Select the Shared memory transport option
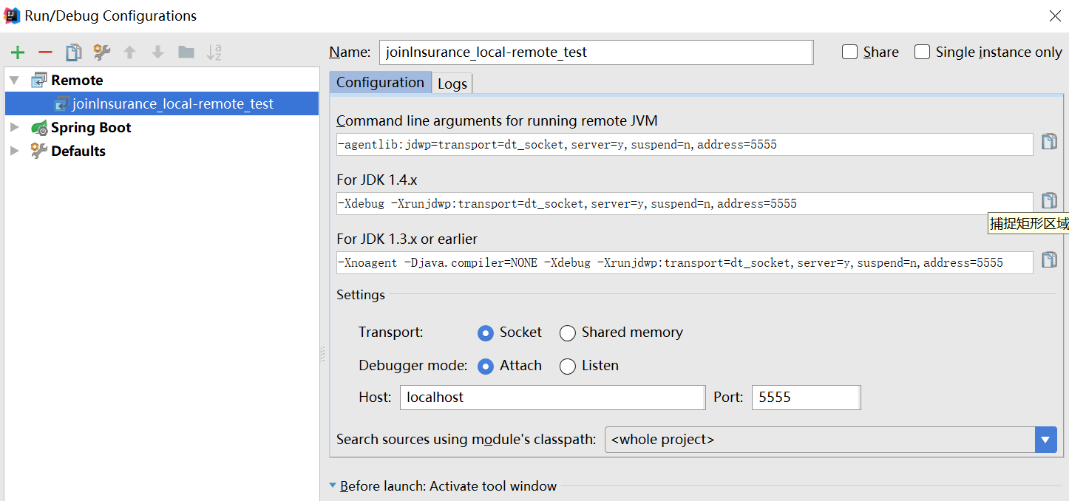The width and height of the screenshot is (1069, 501). (568, 333)
